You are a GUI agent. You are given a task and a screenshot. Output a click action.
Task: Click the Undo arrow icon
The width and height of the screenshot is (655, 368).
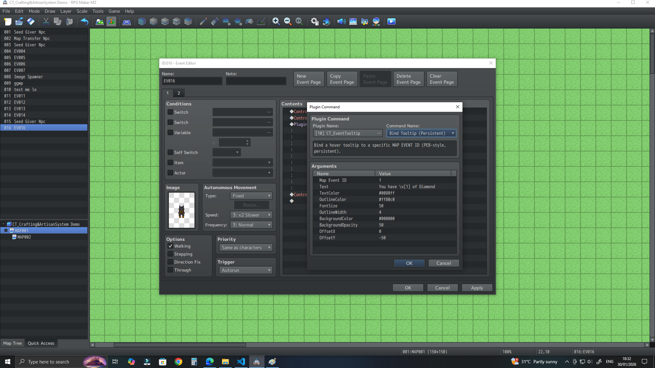[84, 21]
